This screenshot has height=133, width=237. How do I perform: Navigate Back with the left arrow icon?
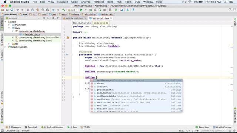[x=53, y=10]
